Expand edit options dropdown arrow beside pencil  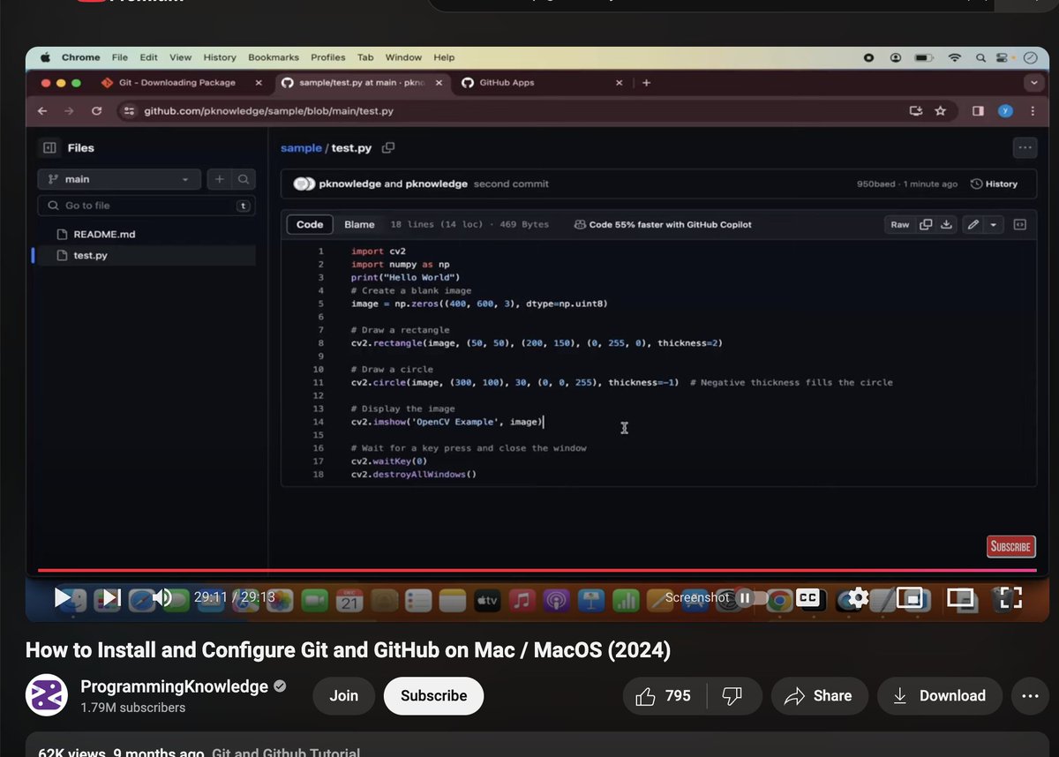tap(995, 225)
